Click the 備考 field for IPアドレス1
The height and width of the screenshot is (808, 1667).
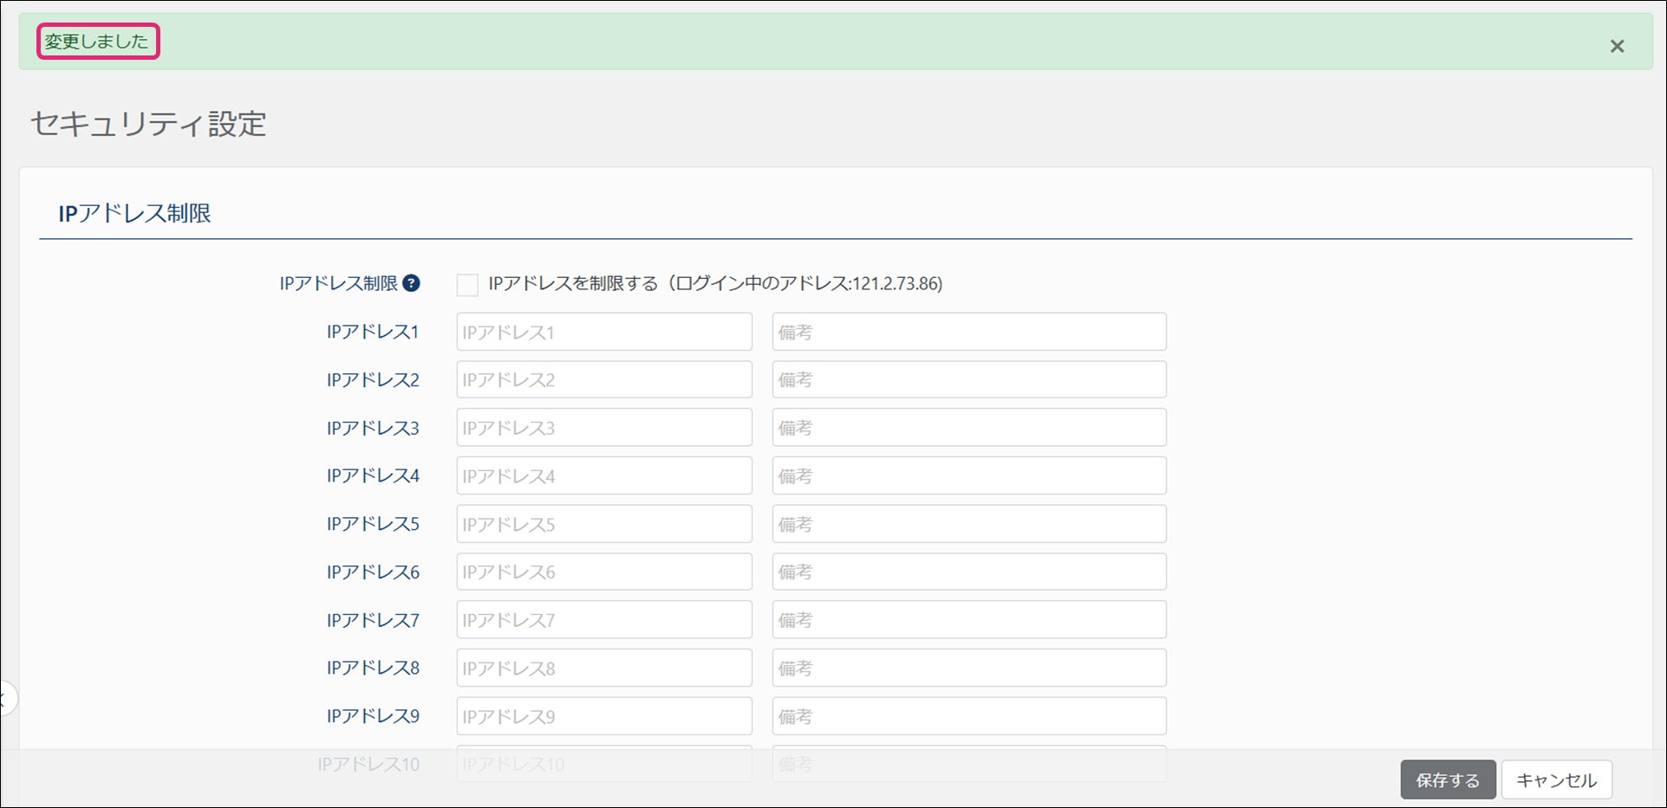968,332
